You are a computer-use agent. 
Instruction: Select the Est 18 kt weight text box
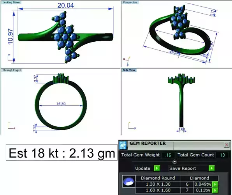[62, 152]
